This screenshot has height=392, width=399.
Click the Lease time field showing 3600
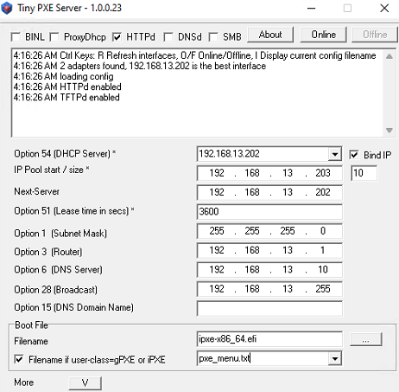269,212
